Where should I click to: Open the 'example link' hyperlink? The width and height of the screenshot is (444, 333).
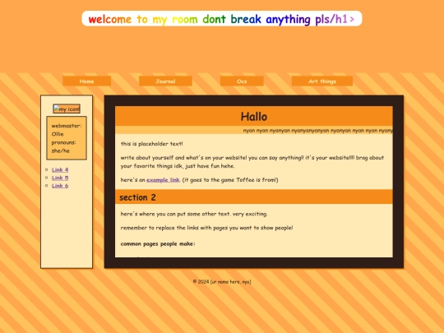coord(163,180)
